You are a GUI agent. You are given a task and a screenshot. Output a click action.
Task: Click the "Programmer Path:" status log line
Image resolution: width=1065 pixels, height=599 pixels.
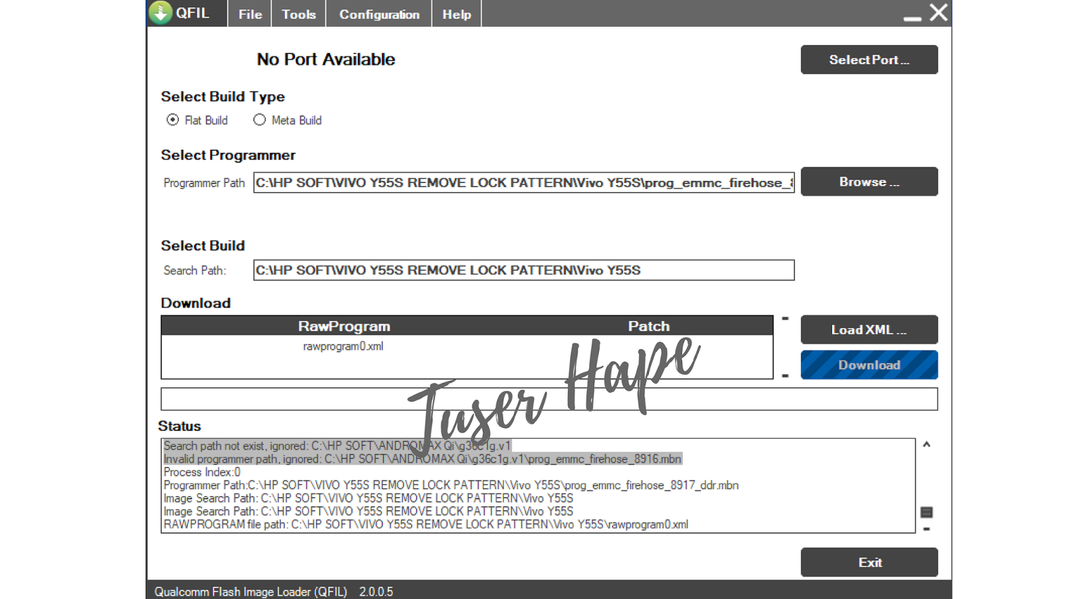click(x=451, y=485)
